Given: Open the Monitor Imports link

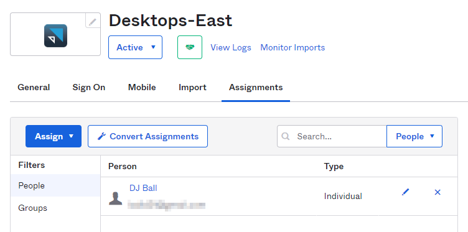Looking at the screenshot, I should [292, 47].
